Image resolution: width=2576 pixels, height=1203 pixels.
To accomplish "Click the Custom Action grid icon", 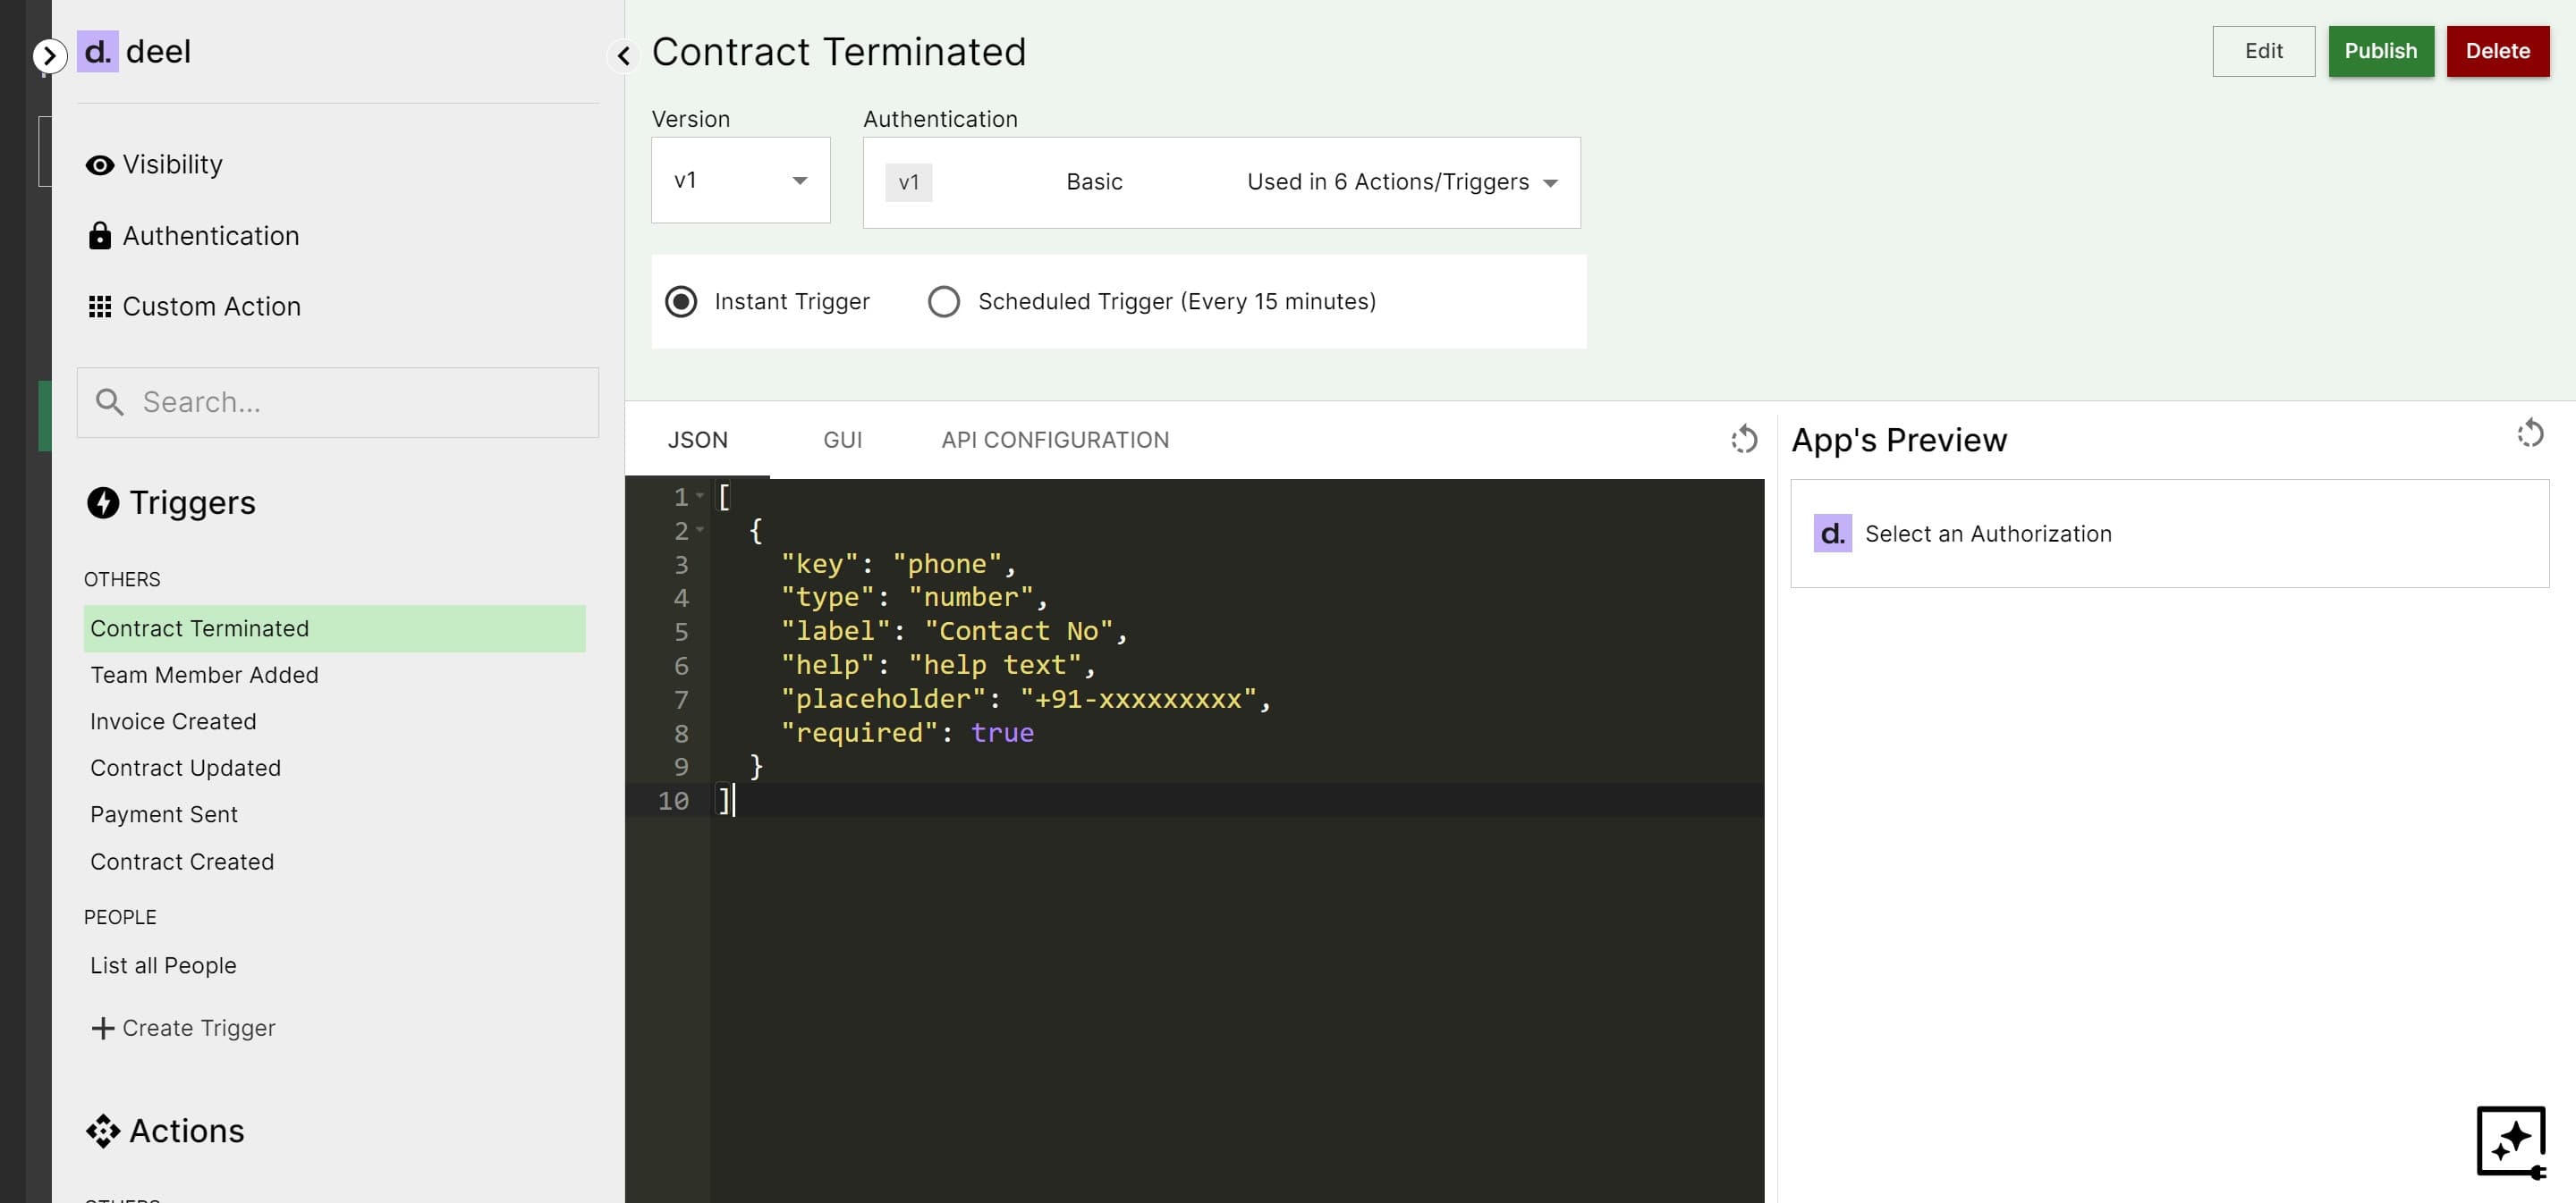I will [x=99, y=307].
